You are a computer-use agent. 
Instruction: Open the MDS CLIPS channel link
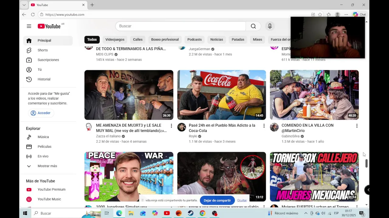[105, 54]
